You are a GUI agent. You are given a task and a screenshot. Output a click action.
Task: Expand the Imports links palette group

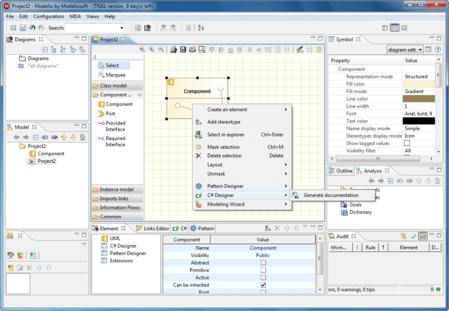point(117,198)
